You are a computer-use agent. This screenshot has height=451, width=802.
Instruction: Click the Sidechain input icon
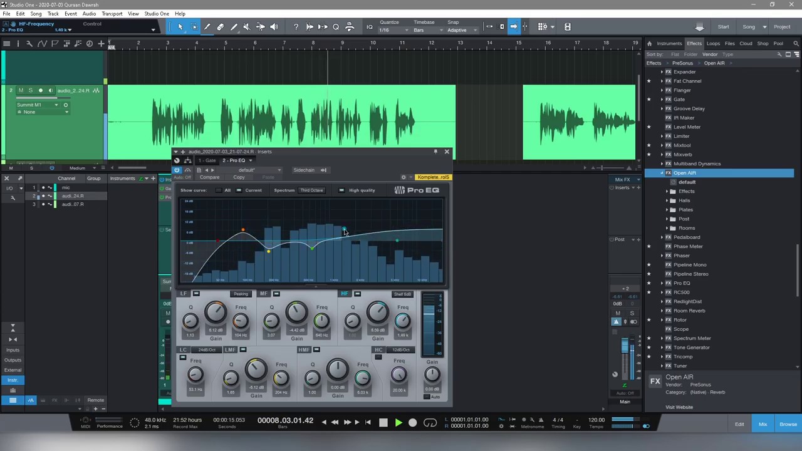coord(324,170)
